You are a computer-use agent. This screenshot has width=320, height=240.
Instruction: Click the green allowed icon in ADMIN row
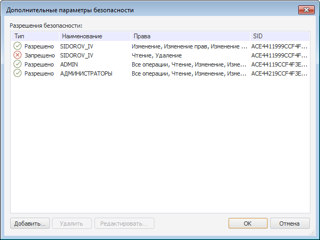(17, 64)
